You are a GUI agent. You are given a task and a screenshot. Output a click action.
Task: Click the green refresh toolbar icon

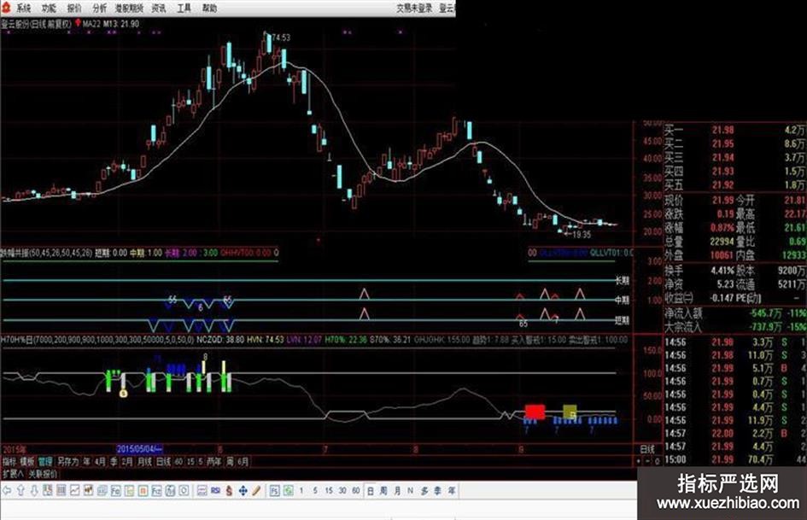click(x=289, y=491)
